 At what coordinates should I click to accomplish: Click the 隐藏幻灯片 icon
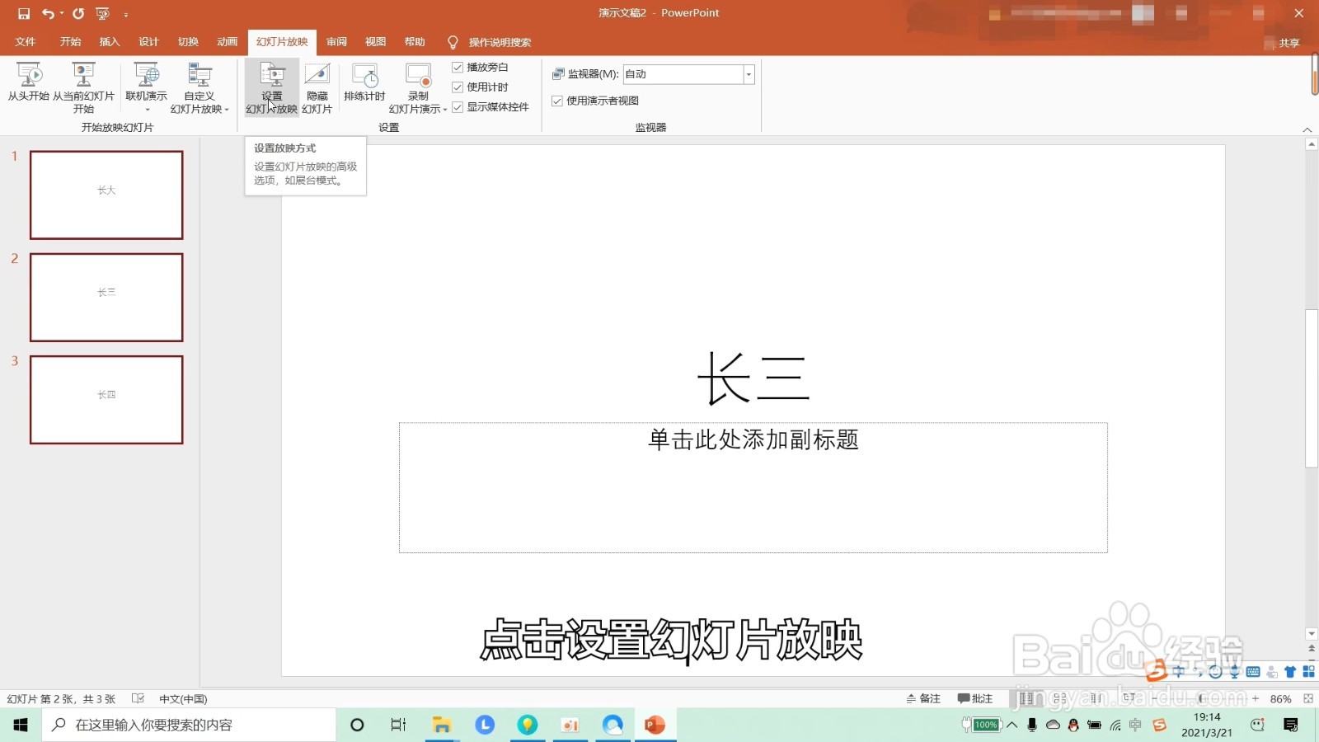[317, 87]
